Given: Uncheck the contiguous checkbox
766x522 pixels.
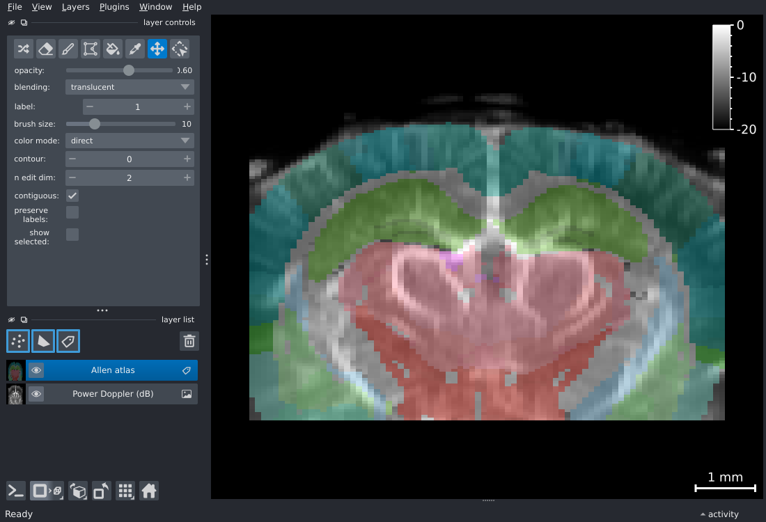Looking at the screenshot, I should (x=72, y=196).
